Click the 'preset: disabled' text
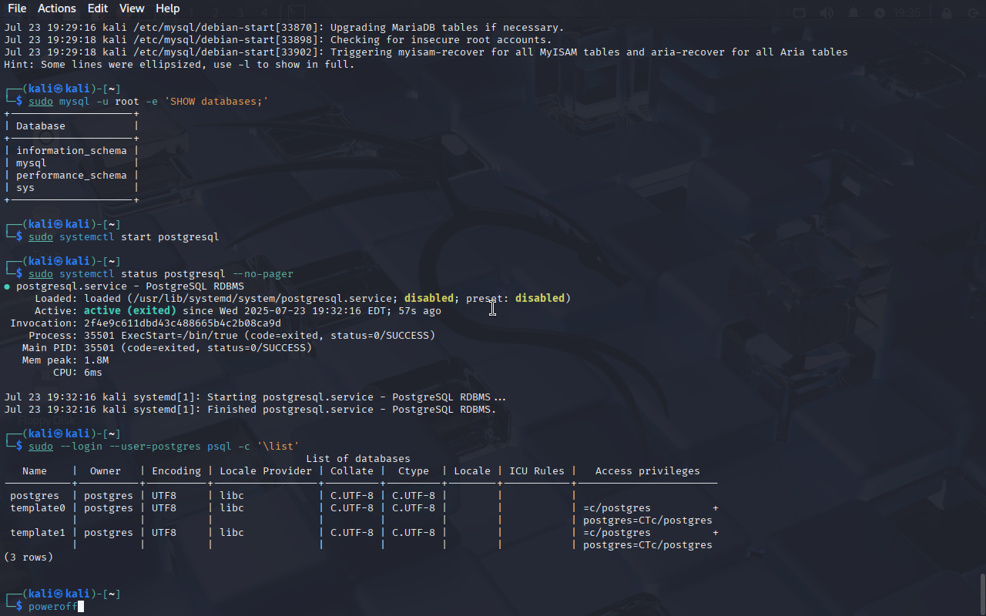986x616 pixels. coord(515,299)
